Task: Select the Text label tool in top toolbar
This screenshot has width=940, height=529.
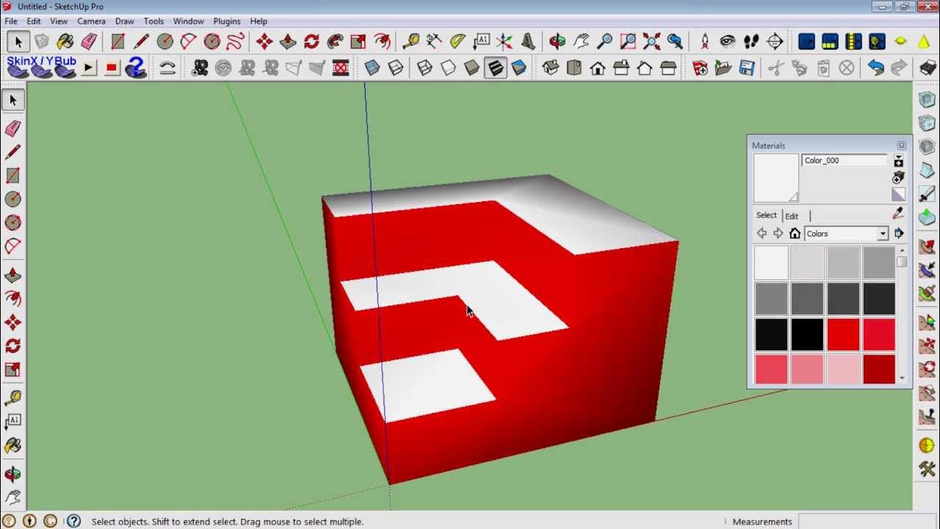Action: pos(481,42)
